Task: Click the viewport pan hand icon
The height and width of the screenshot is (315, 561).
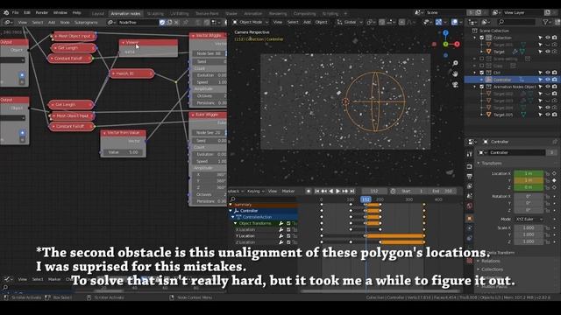Action: [455, 73]
